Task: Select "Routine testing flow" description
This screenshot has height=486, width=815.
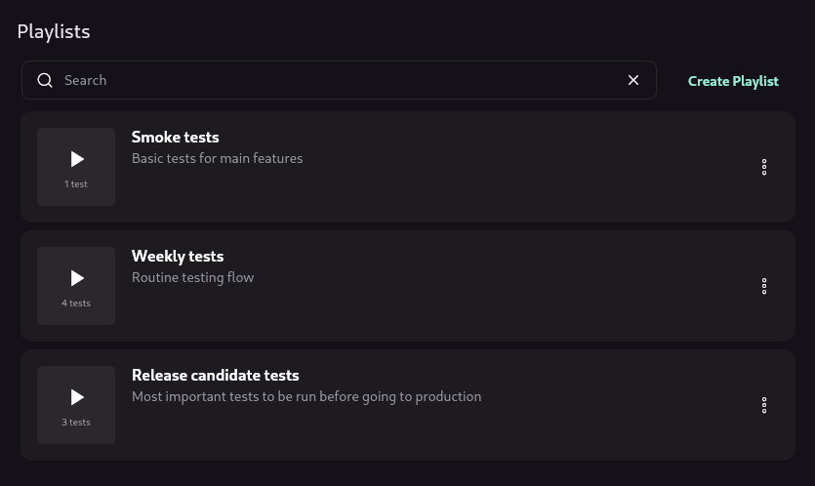Action: point(192,277)
